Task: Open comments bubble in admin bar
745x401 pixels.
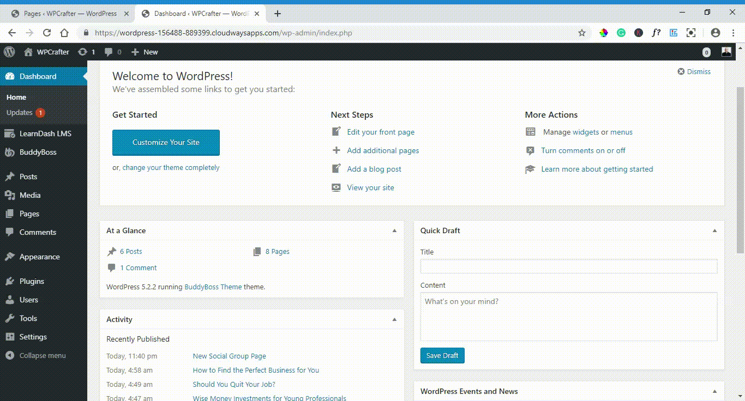Action: (x=109, y=52)
